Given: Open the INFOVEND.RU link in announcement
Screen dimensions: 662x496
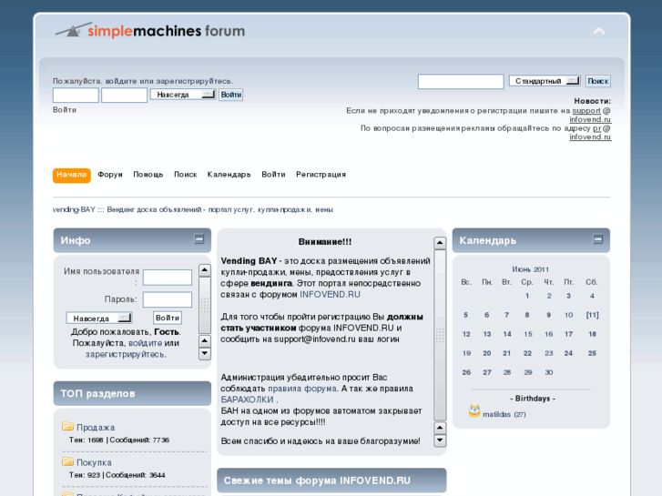Looking at the screenshot, I should pyautogui.click(x=330, y=295).
